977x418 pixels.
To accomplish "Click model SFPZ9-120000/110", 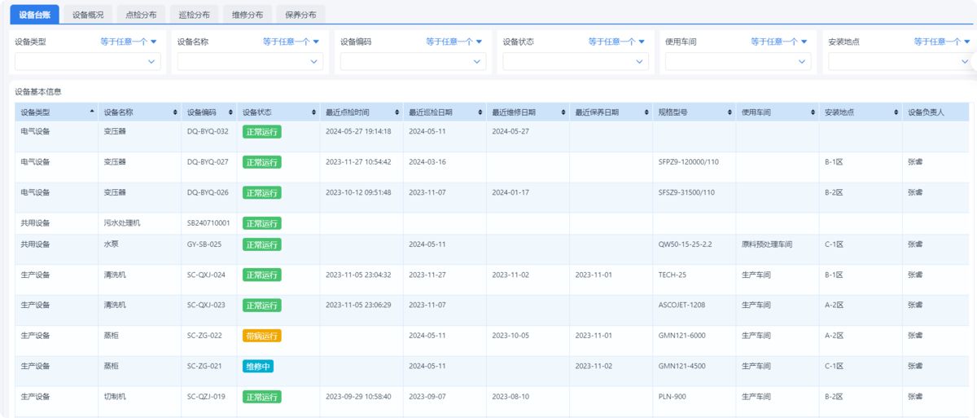I will (x=688, y=161).
